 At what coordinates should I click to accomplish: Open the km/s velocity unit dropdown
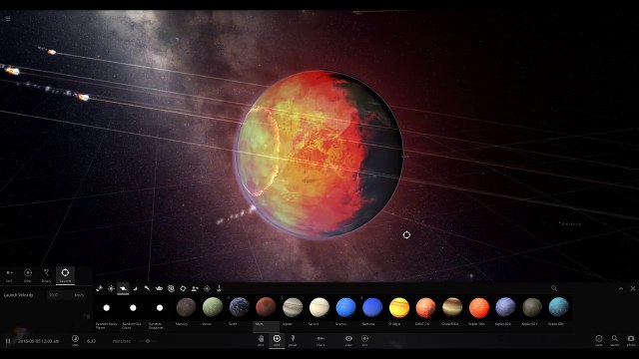(x=80, y=295)
